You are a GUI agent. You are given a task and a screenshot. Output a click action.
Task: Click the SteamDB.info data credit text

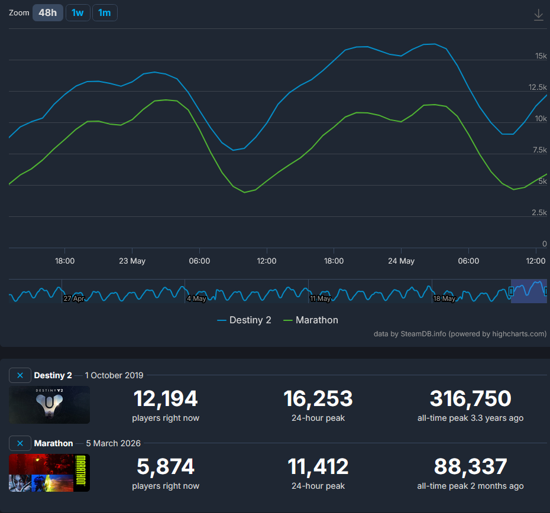[x=460, y=334]
